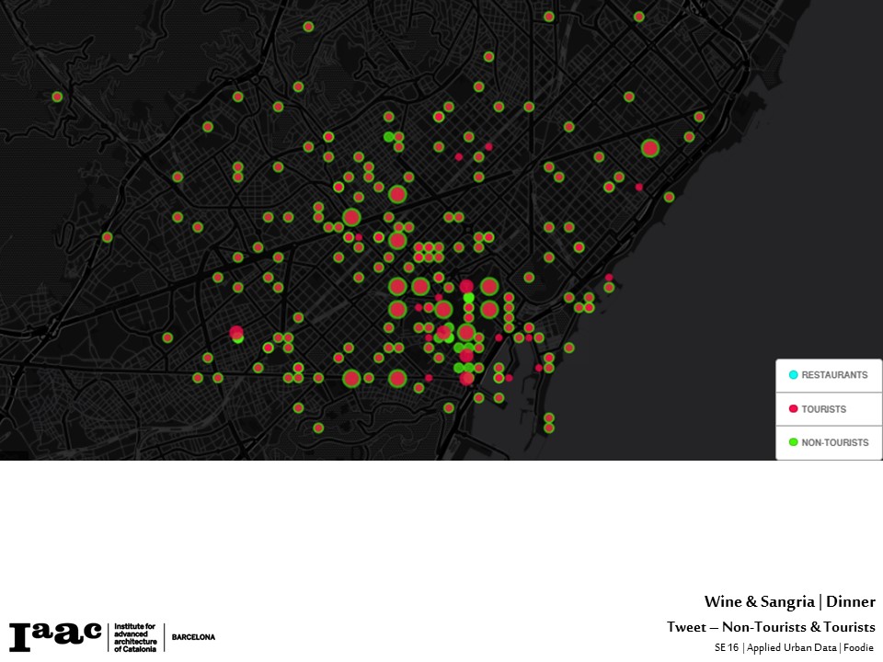Click the BARCELONA label beside the logo
Viewport: 883px width, 662px height.
pos(193,636)
